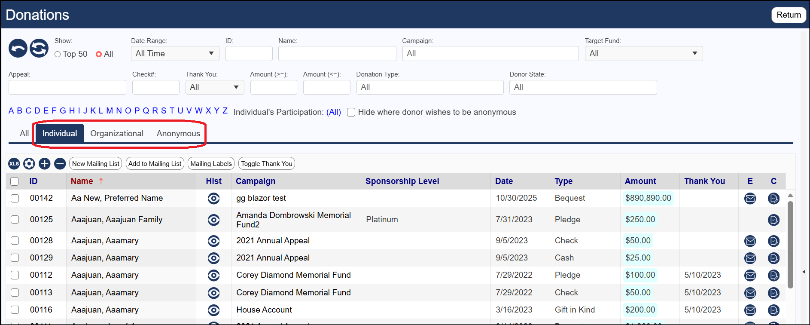Click the Toggle Thank You button
The height and width of the screenshot is (325, 810).
[x=267, y=164]
